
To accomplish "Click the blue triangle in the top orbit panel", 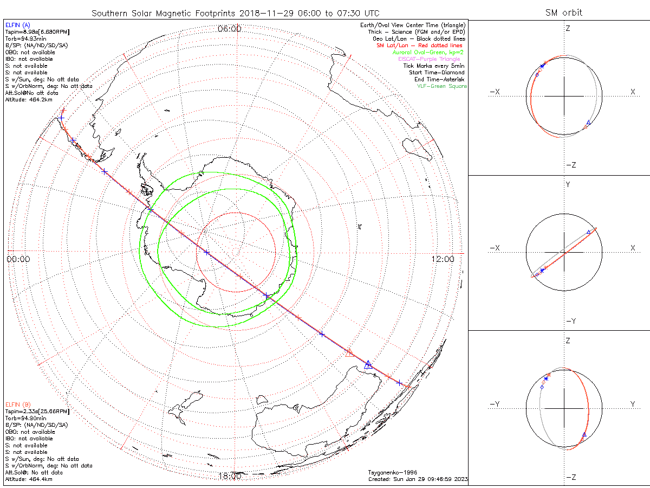I will (x=588, y=123).
